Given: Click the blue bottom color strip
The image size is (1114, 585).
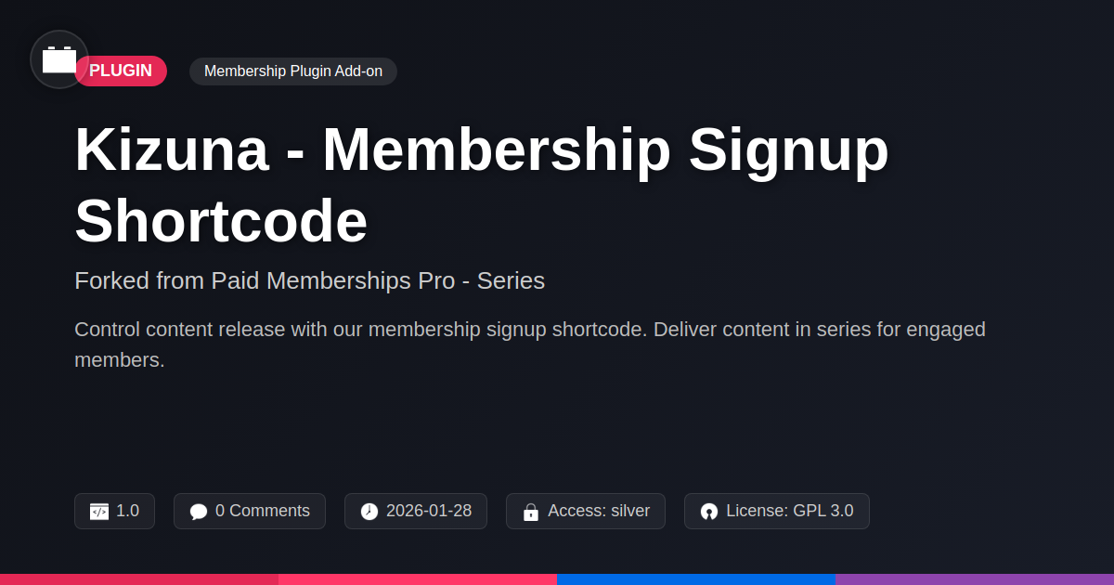Looking at the screenshot, I should [696, 578].
